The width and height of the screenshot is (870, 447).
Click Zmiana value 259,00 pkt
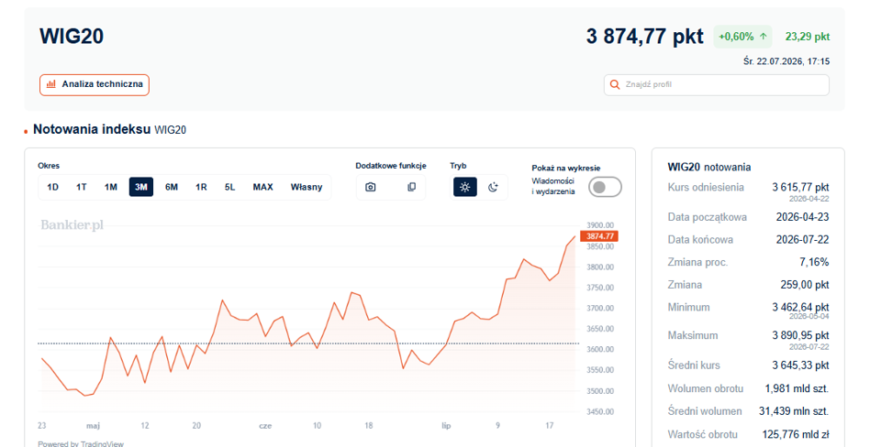[x=805, y=285]
